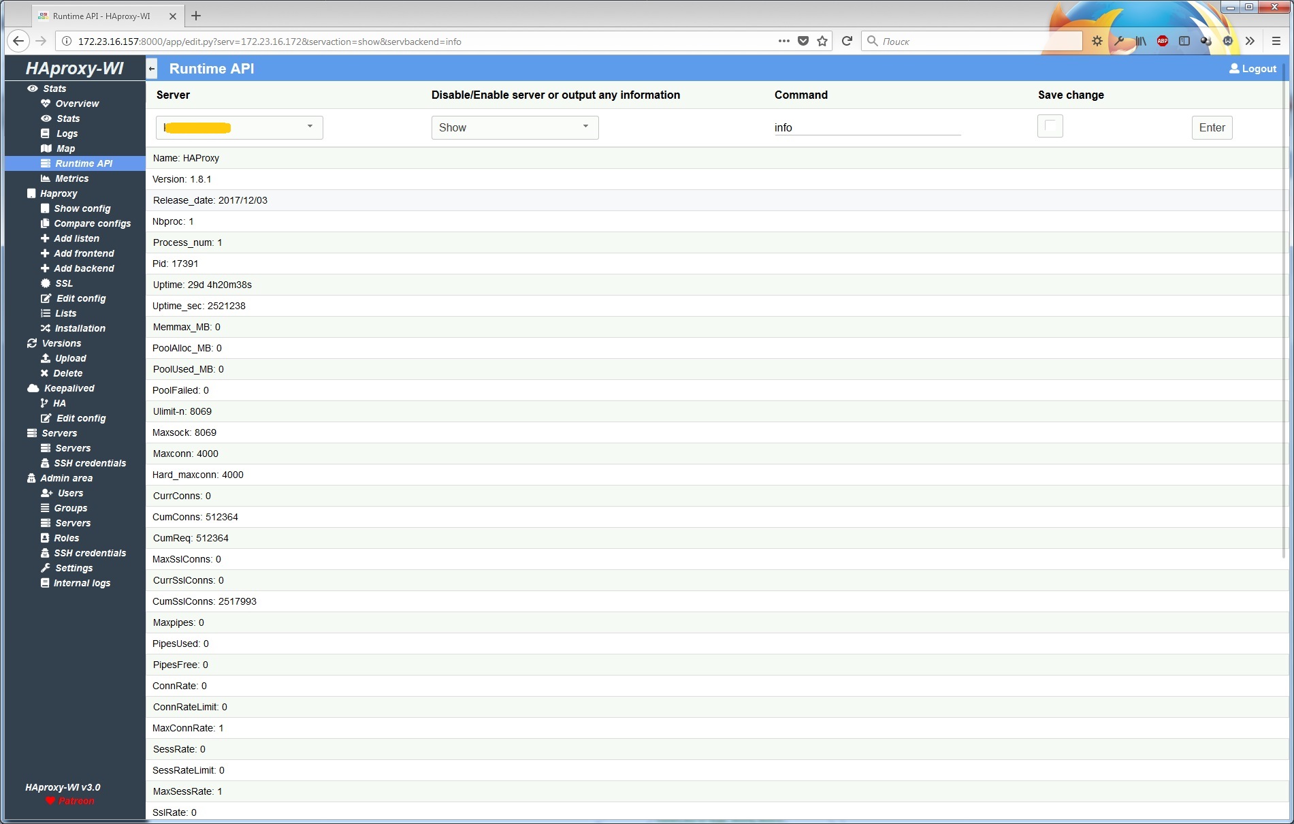The height and width of the screenshot is (824, 1294).
Task: Open Firefox hamburger menu
Action: tap(1276, 41)
